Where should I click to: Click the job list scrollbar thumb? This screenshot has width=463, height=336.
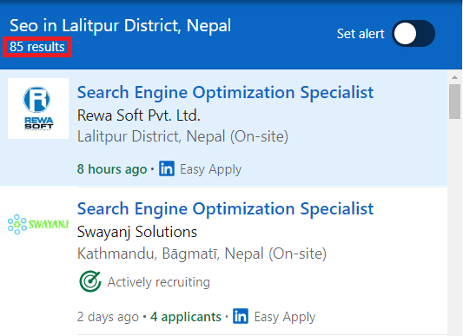coord(454,102)
